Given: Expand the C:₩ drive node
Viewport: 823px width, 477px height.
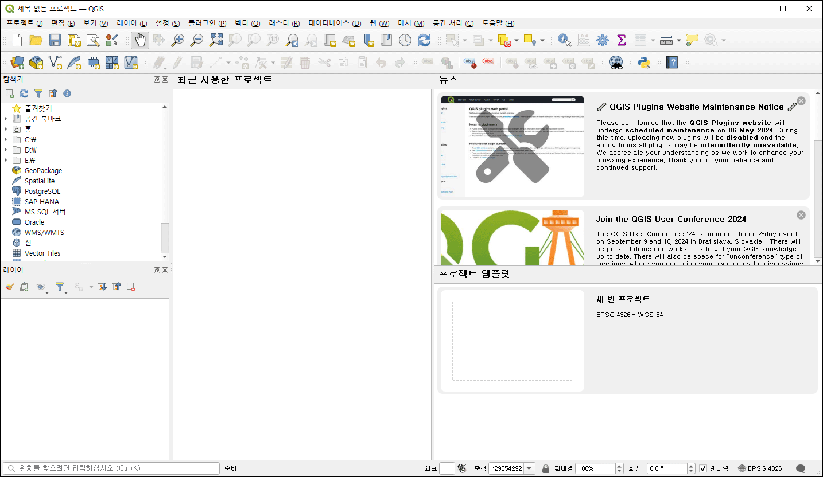Looking at the screenshot, I should [5, 139].
